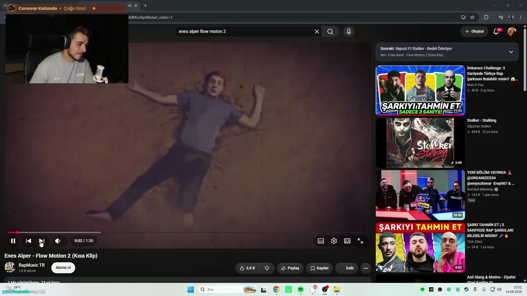The height and width of the screenshot is (296, 527).
Task: Open Red Bull Miksteyp video thumbnail
Action: point(420,195)
